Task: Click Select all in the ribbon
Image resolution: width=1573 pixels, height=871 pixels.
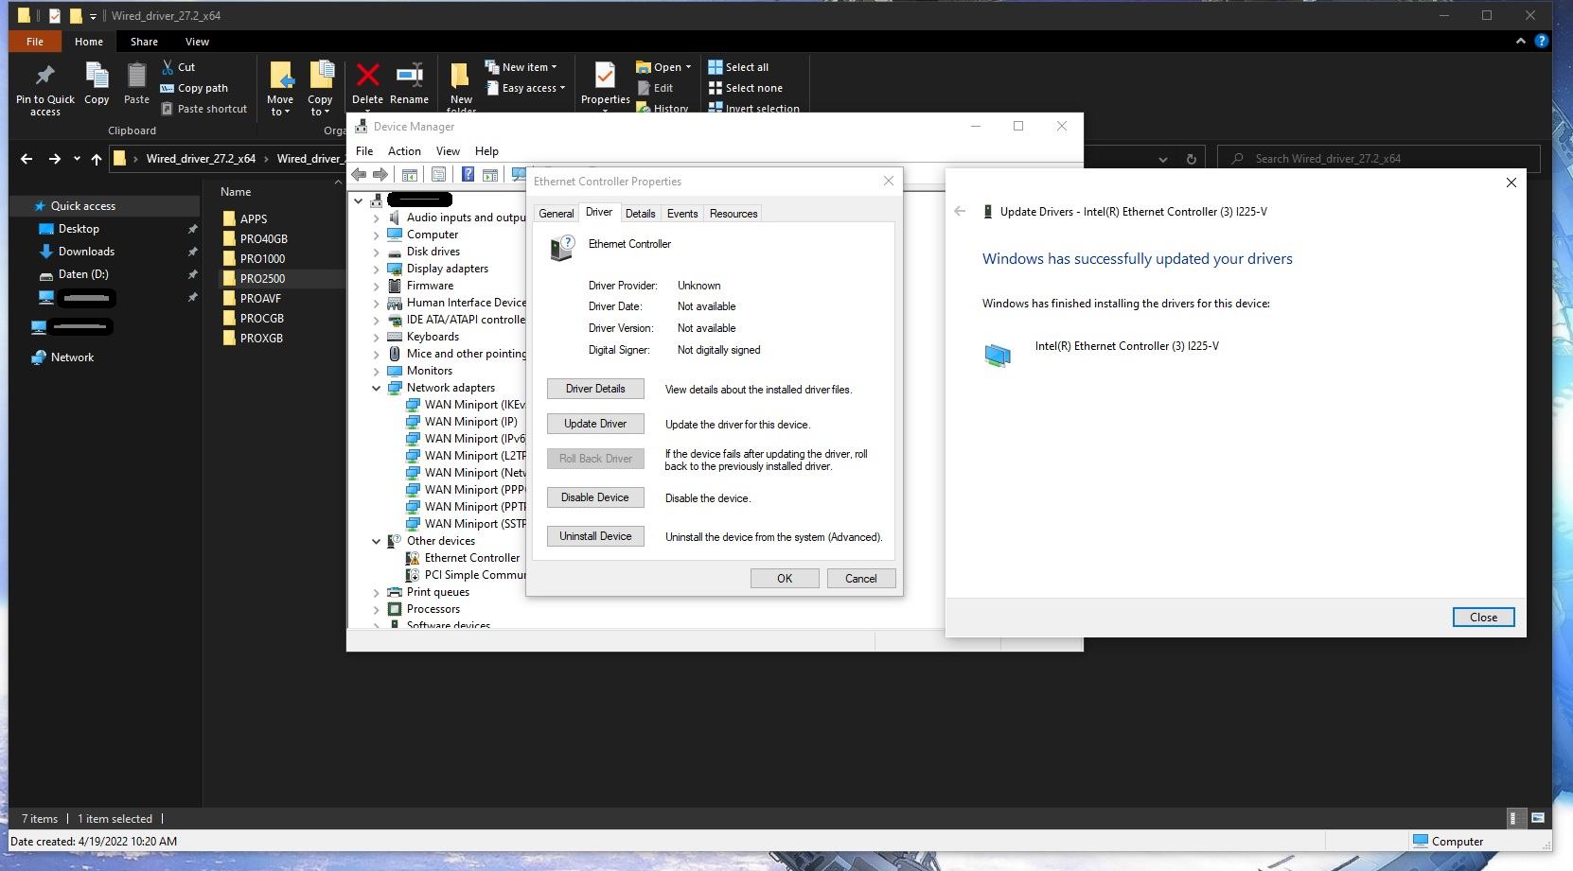Action: (738, 67)
